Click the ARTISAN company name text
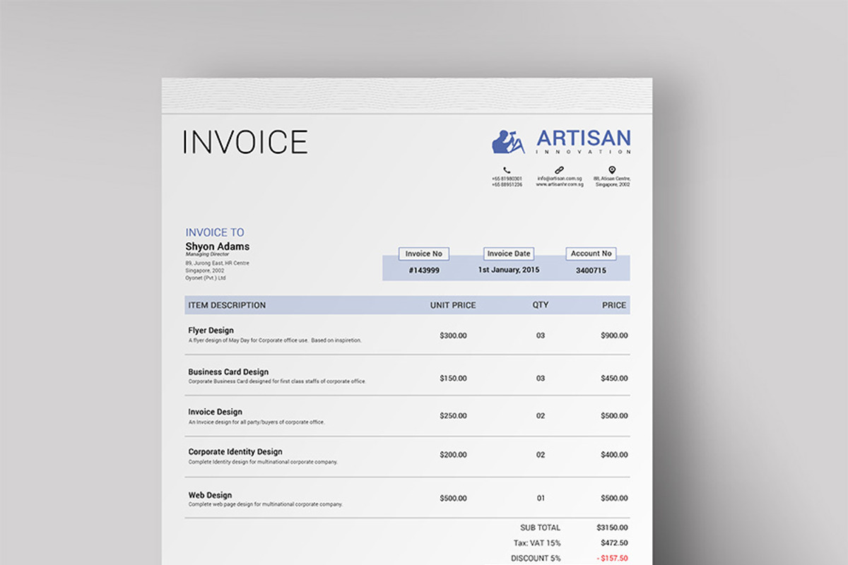The image size is (848, 565). tap(583, 138)
